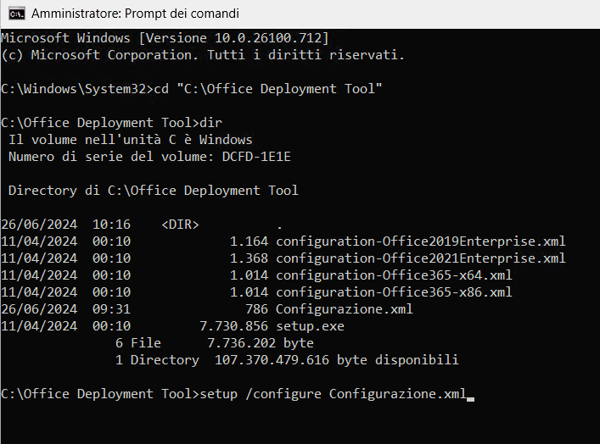The width and height of the screenshot is (600, 444).
Task: Click the '107.370.479.616 byte disponibili' text
Action: coord(336,360)
